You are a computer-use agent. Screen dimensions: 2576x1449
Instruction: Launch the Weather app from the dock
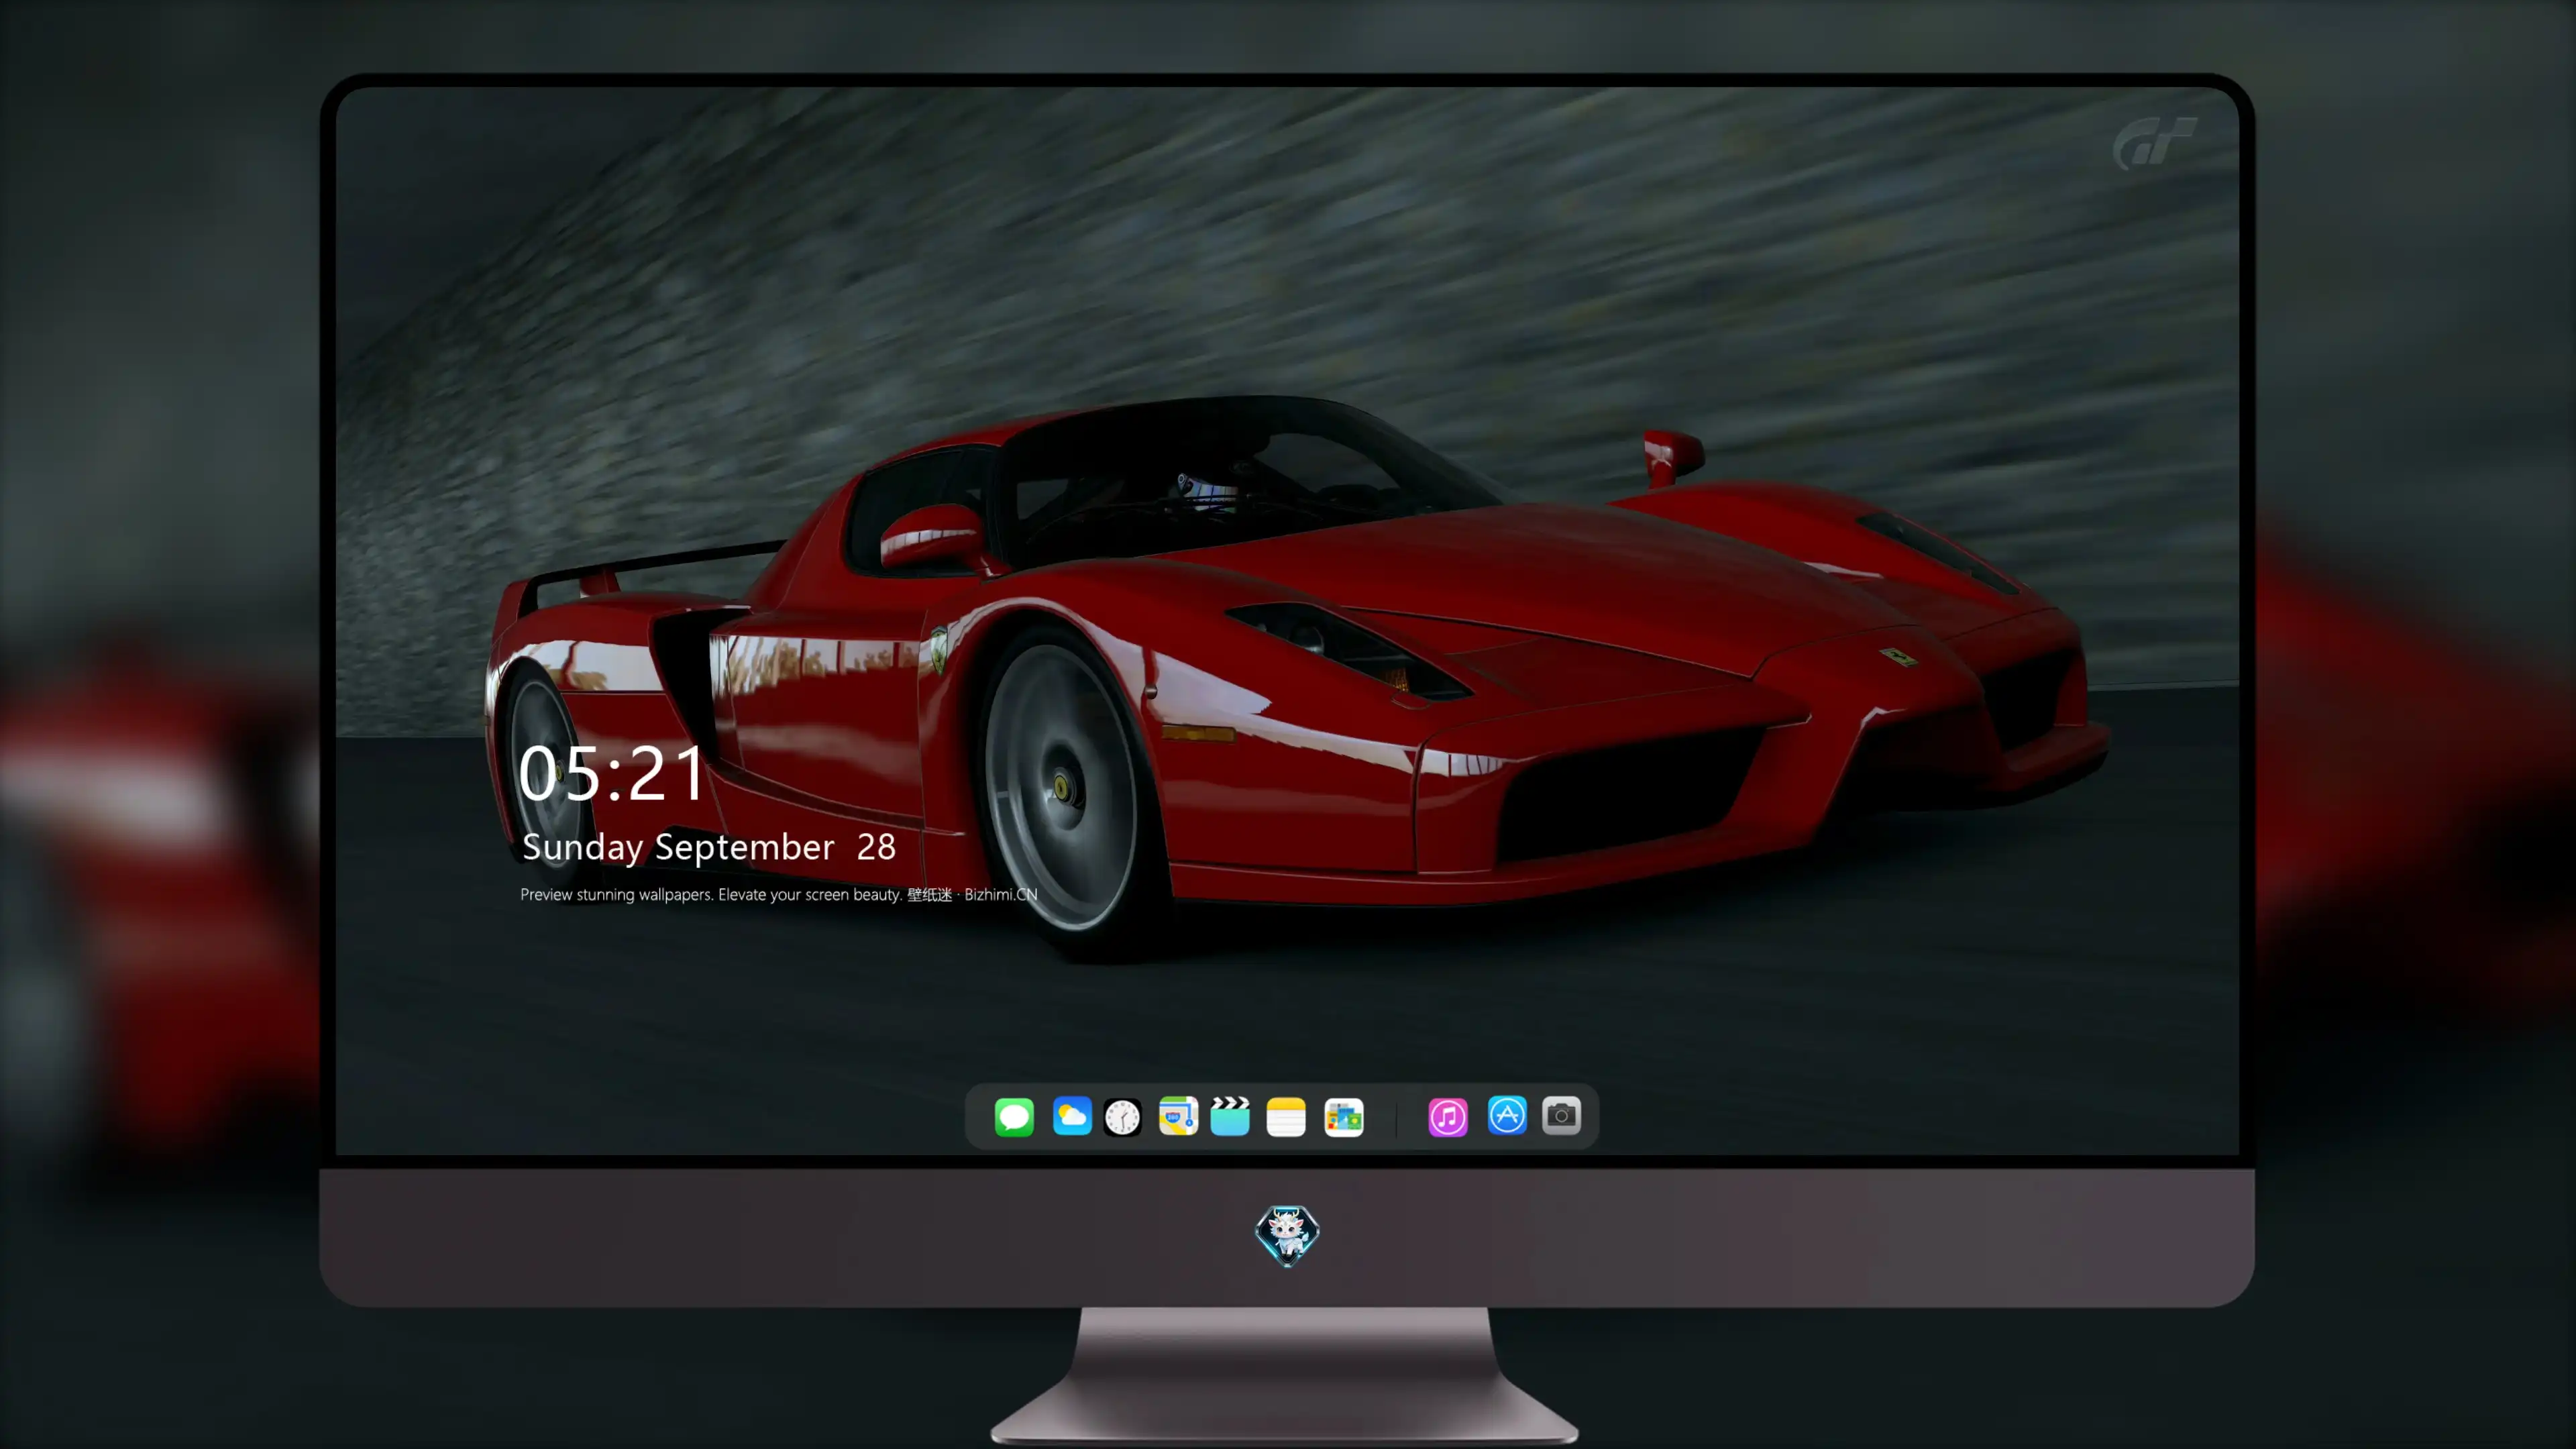(x=1071, y=1116)
